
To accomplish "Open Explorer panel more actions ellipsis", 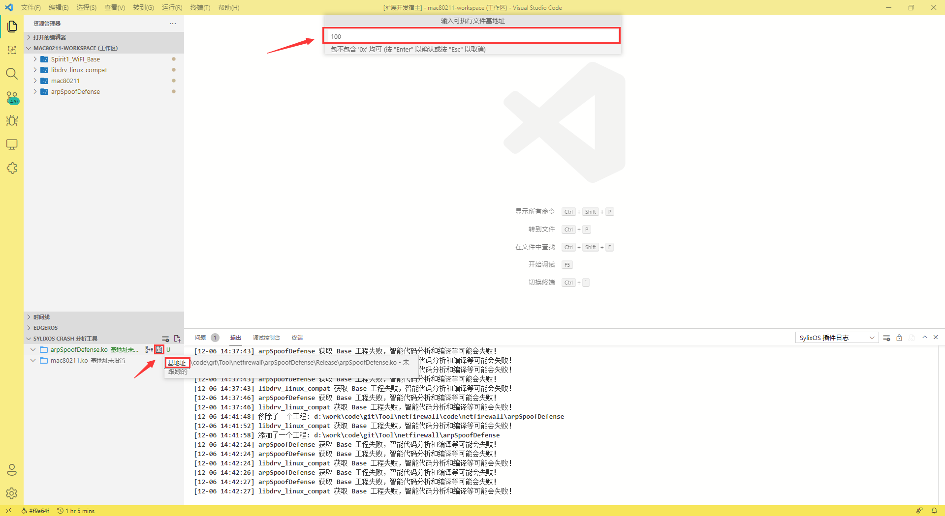I will point(173,24).
